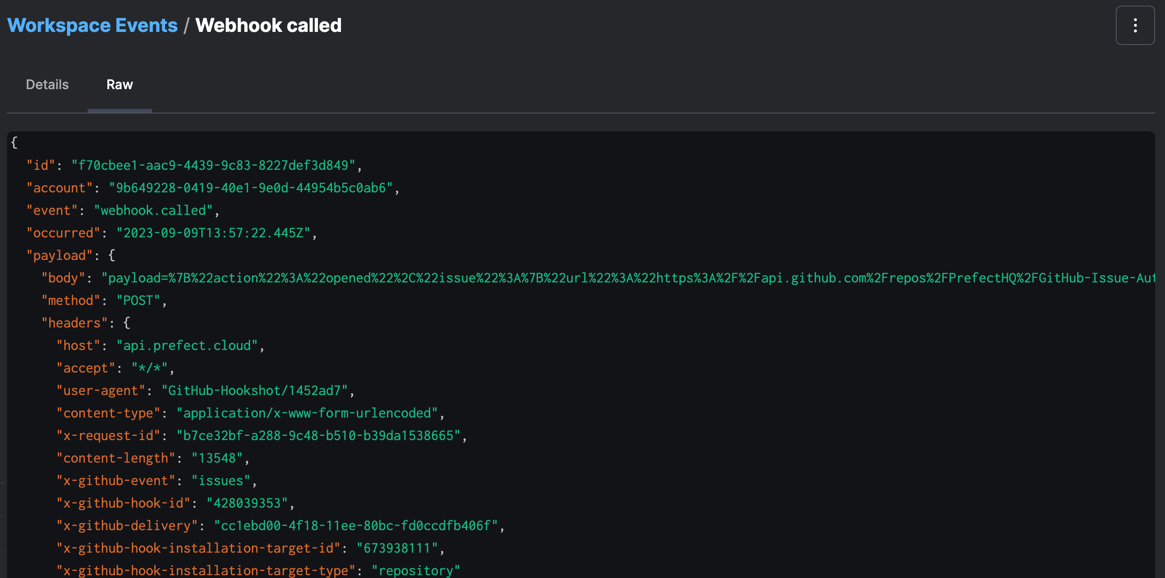Click the occurred timestamp 2023-09-09T13:57:22.445Z
The height and width of the screenshot is (578, 1165).
213,233
